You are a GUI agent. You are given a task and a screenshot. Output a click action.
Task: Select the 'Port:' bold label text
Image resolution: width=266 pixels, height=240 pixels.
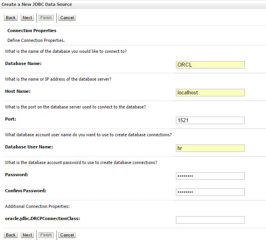(11, 119)
